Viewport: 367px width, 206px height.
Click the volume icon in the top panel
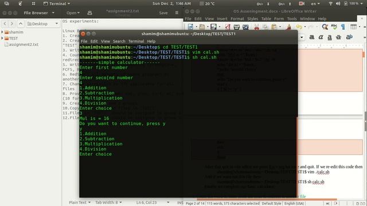click(338, 3)
